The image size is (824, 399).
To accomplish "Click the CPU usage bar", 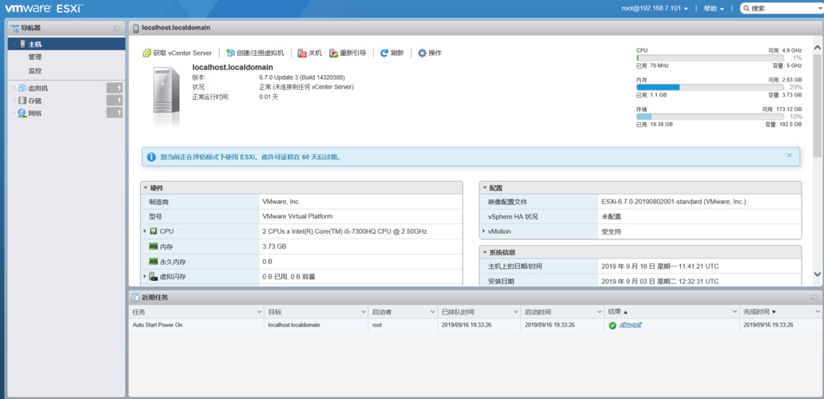I will click(x=710, y=57).
